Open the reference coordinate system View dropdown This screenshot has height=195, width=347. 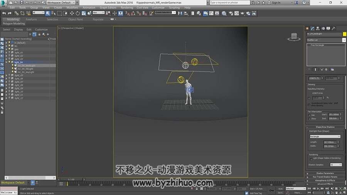tap(98, 13)
